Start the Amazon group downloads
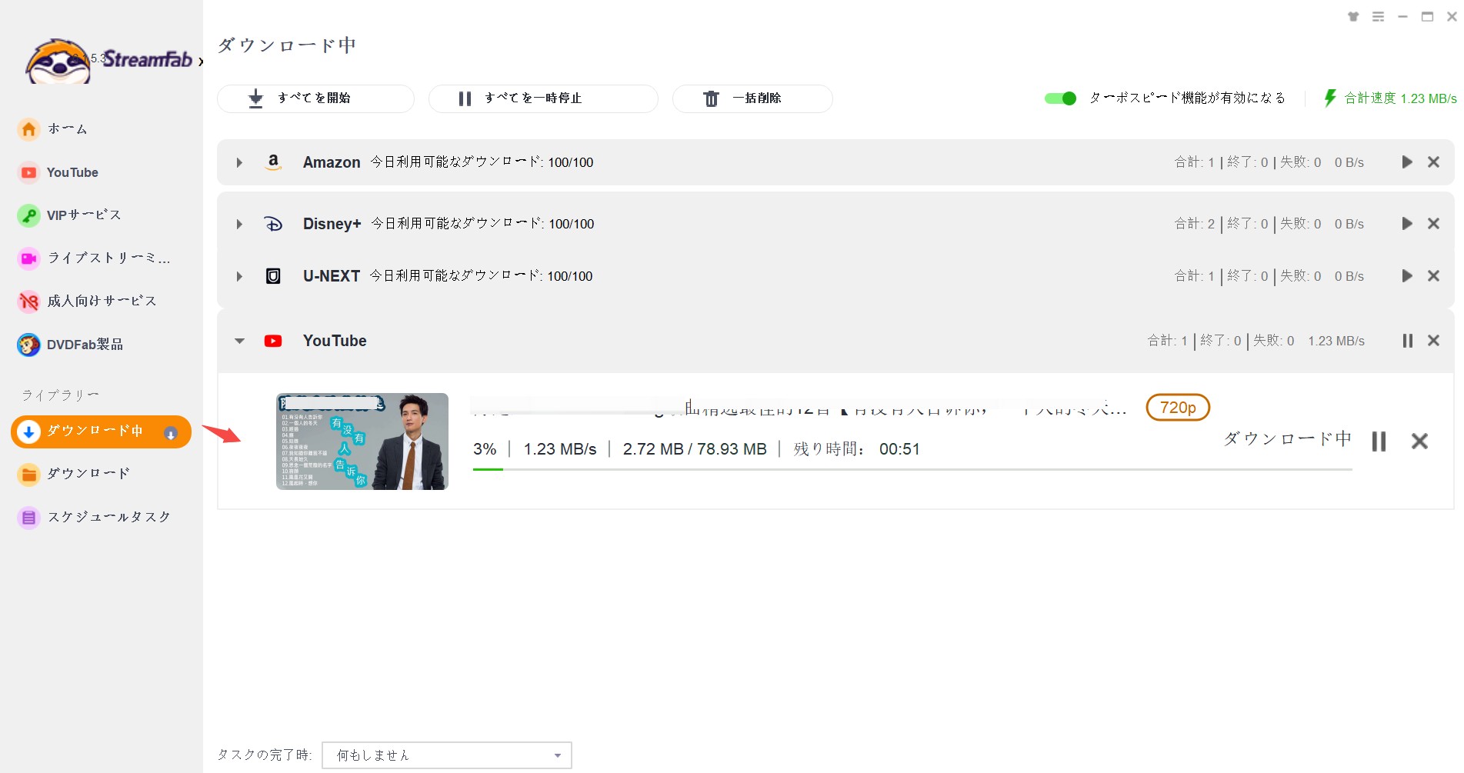Viewport: 1464px width, 773px height. [1407, 162]
